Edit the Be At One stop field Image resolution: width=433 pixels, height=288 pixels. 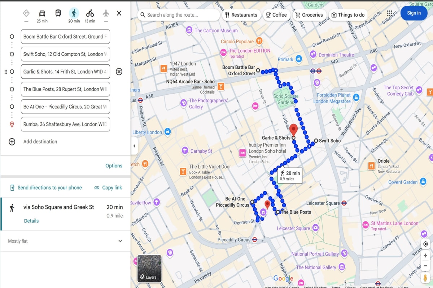(x=65, y=107)
